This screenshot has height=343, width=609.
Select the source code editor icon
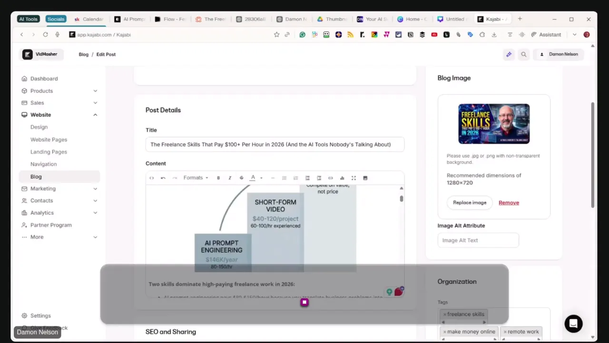(x=151, y=178)
